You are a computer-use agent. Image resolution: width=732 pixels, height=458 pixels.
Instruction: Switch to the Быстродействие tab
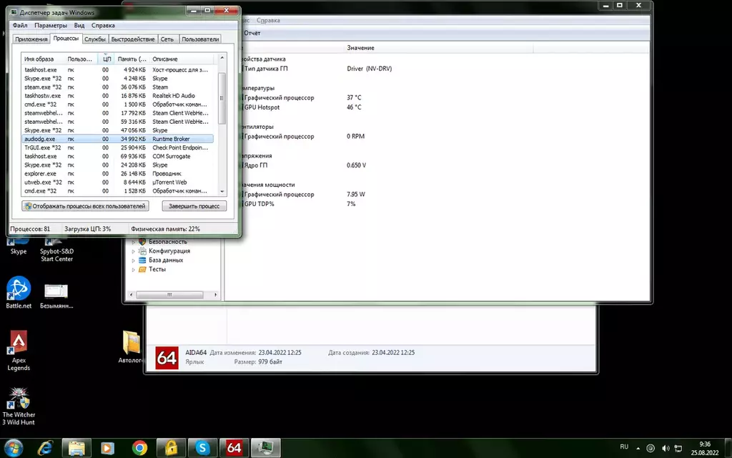132,39
